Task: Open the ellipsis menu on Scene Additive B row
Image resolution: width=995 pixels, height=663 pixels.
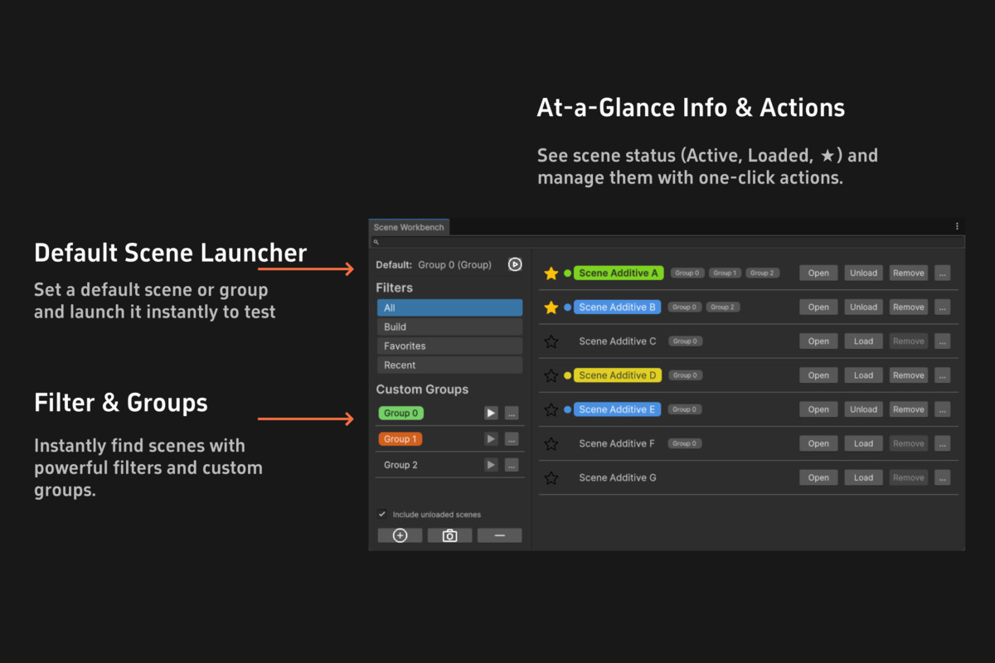Action: [x=942, y=306]
